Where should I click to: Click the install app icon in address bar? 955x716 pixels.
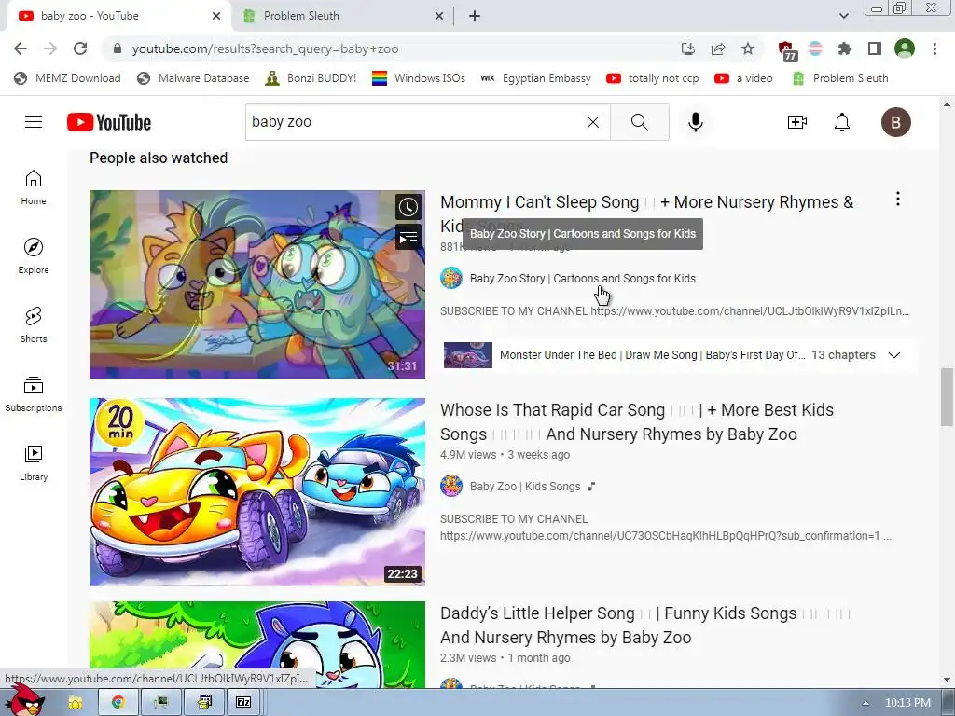[x=688, y=48]
